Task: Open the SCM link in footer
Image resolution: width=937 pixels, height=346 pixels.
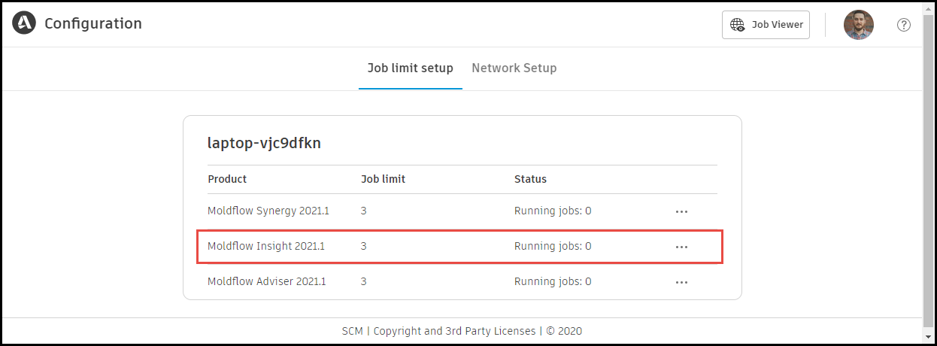Action: coord(353,331)
